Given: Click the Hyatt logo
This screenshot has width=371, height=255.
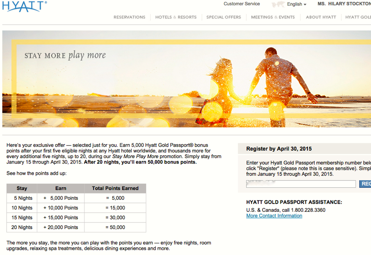Looking at the screenshot, I should [25, 6].
